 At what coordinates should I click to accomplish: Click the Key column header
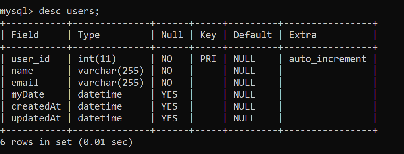coord(208,35)
